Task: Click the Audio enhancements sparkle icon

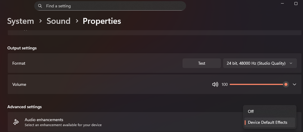Action: [16, 122]
